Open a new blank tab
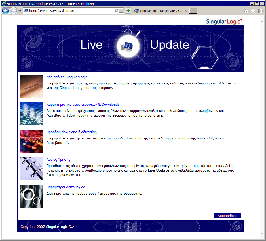Screen dimensions: 266x241 (x=193, y=11)
